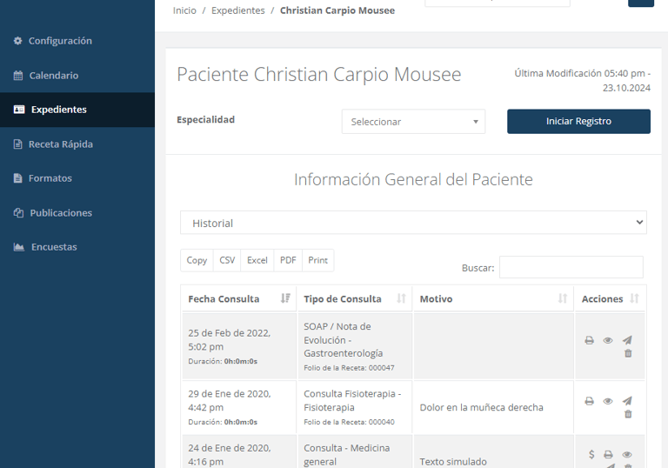Click the Iniciar Registro button
668x468 pixels.
pyautogui.click(x=578, y=122)
